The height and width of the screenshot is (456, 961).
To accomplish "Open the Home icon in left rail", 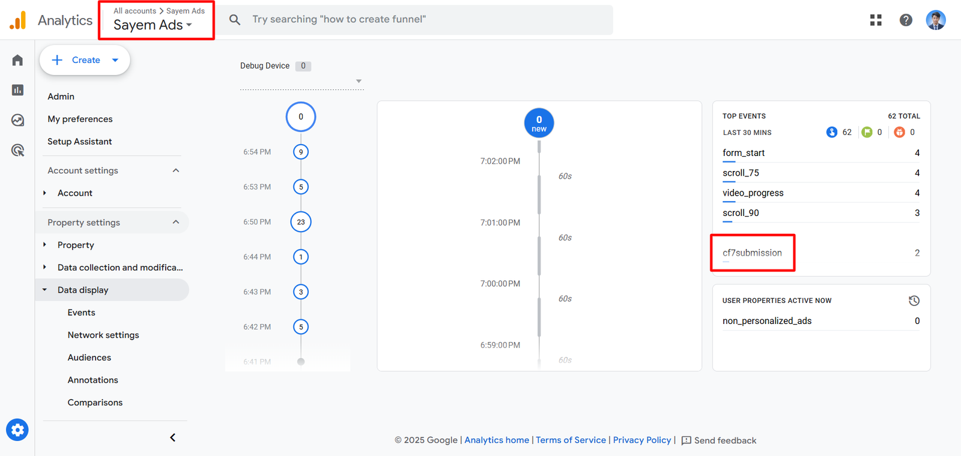I will 17,60.
